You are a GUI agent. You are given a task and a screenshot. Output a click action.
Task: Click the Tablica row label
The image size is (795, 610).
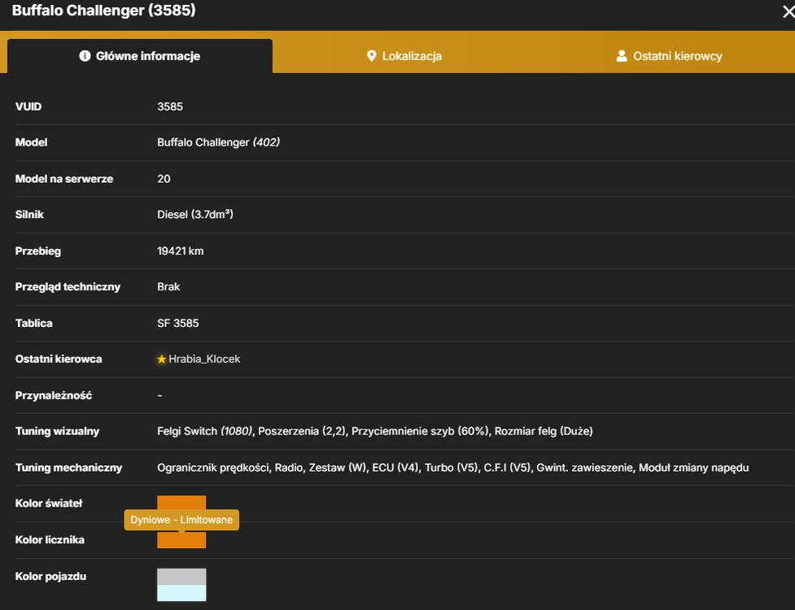coord(33,323)
